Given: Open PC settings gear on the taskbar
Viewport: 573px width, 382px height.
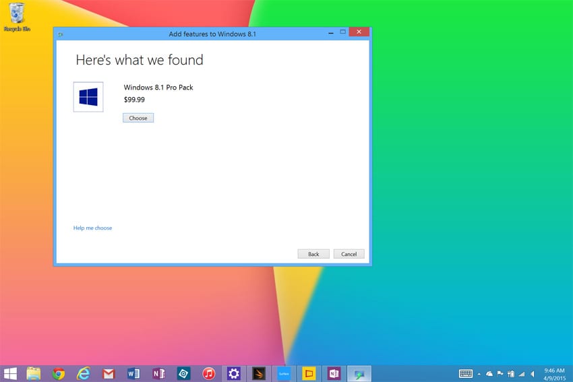Looking at the screenshot, I should click(233, 374).
